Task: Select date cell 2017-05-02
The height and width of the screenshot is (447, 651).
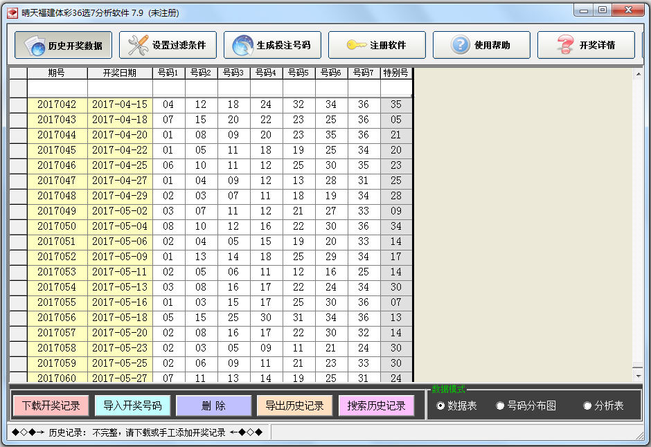Action: click(x=120, y=211)
